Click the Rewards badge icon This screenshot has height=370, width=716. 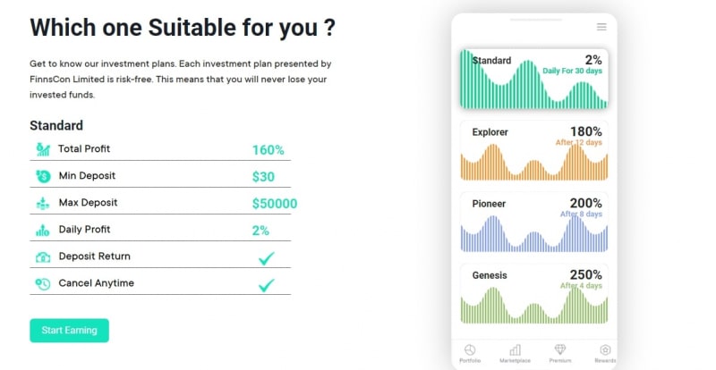pyautogui.click(x=606, y=350)
